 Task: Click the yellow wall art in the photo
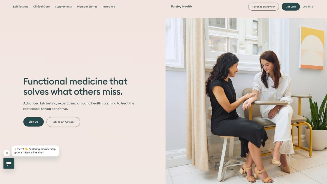point(312,48)
